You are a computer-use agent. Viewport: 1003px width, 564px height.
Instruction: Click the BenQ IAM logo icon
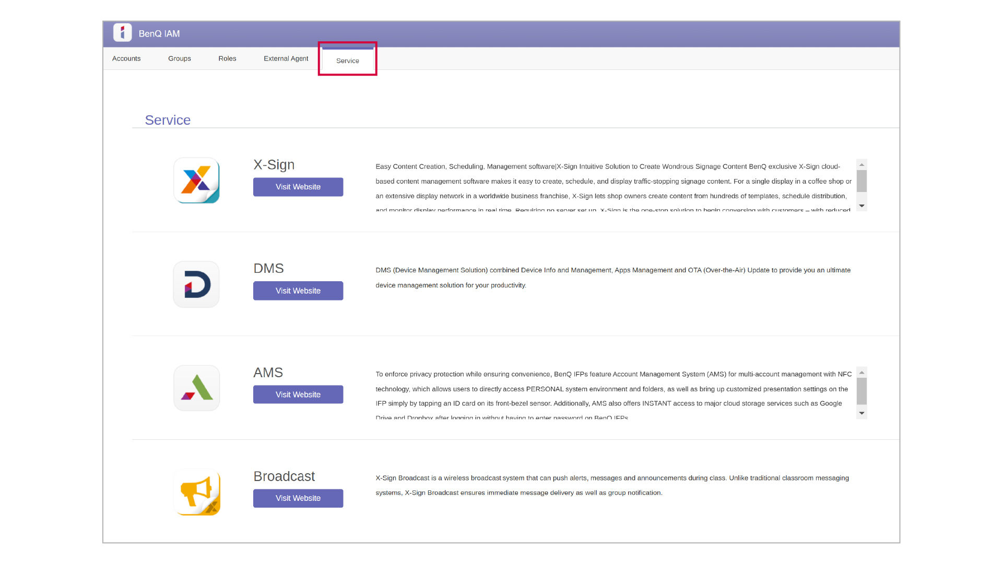(122, 33)
